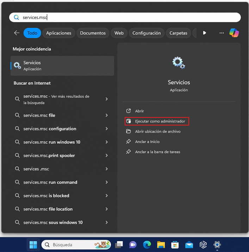Select the Todo filter tab

pyautogui.click(x=32, y=33)
